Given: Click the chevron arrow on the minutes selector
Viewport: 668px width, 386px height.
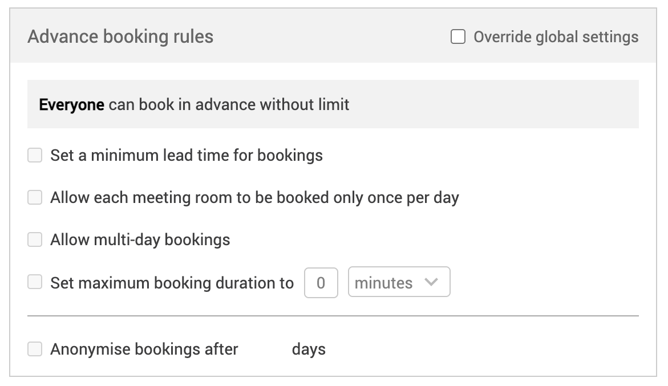Looking at the screenshot, I should pyautogui.click(x=432, y=282).
